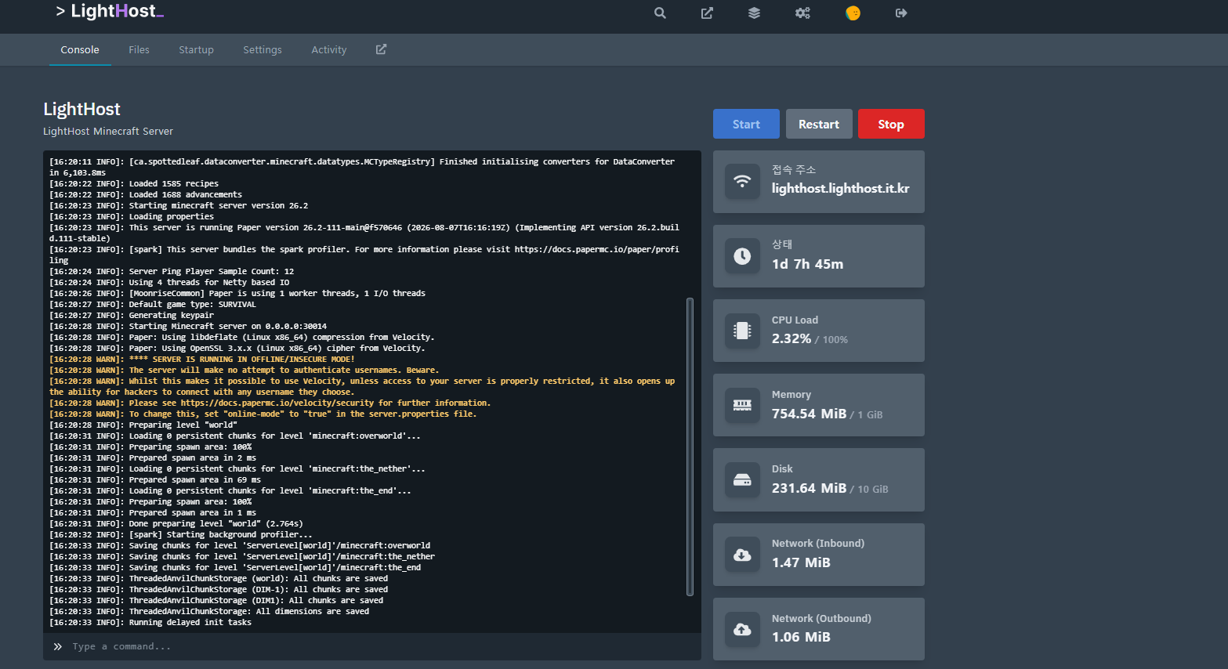The image size is (1228, 669).
Task: Click the clock icon in uptime card
Action: click(742, 256)
